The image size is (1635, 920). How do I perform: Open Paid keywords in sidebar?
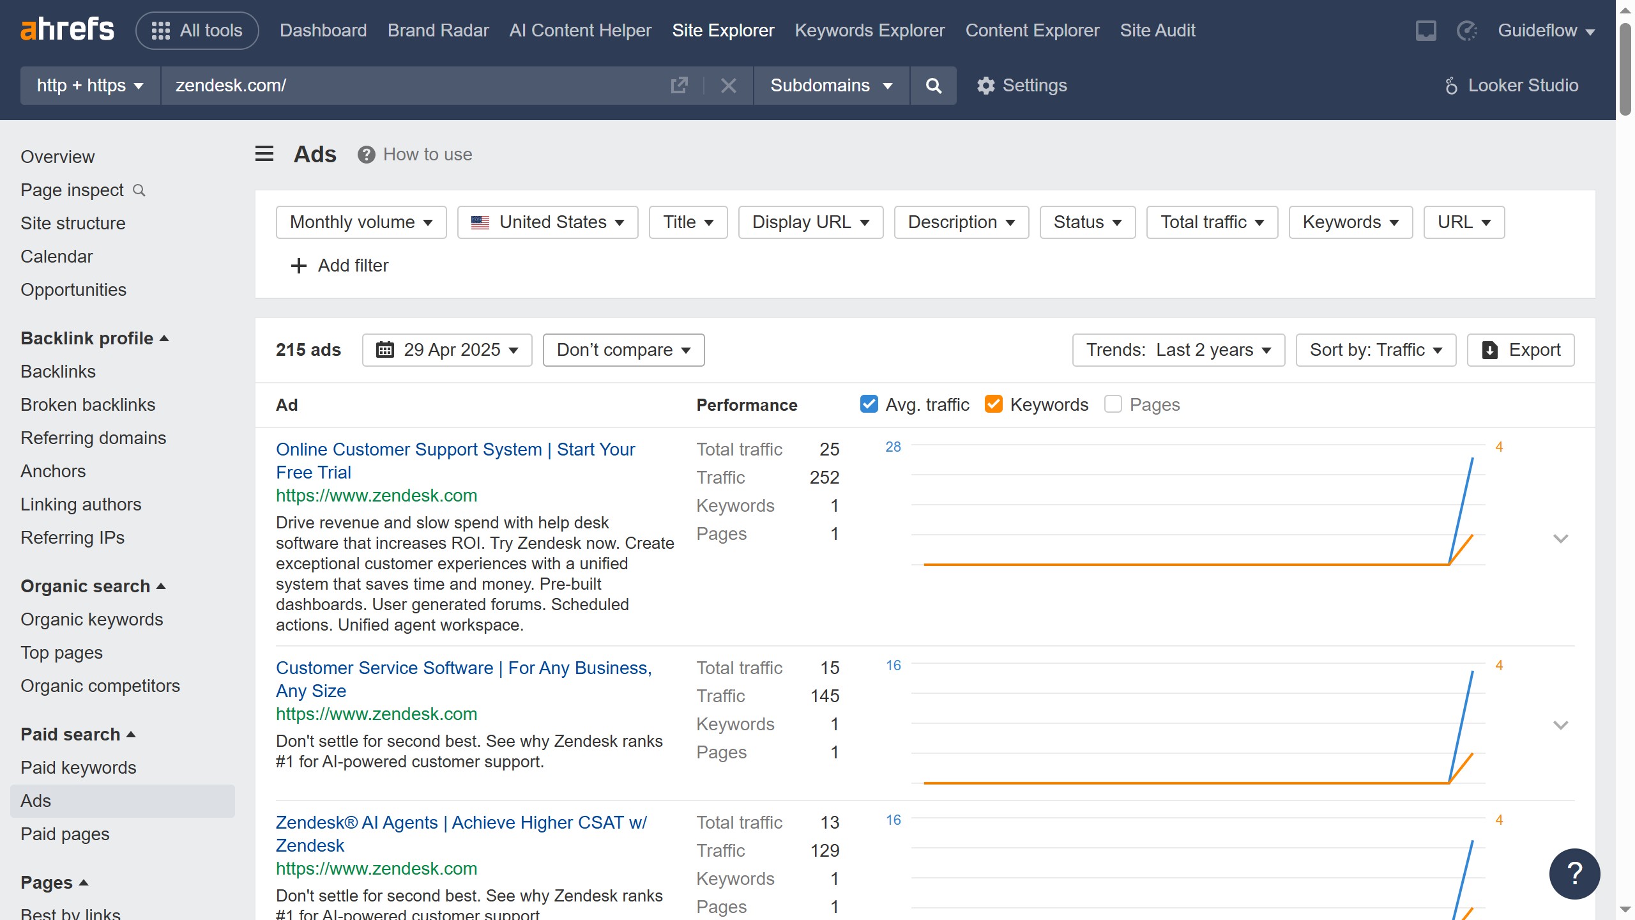(x=78, y=767)
